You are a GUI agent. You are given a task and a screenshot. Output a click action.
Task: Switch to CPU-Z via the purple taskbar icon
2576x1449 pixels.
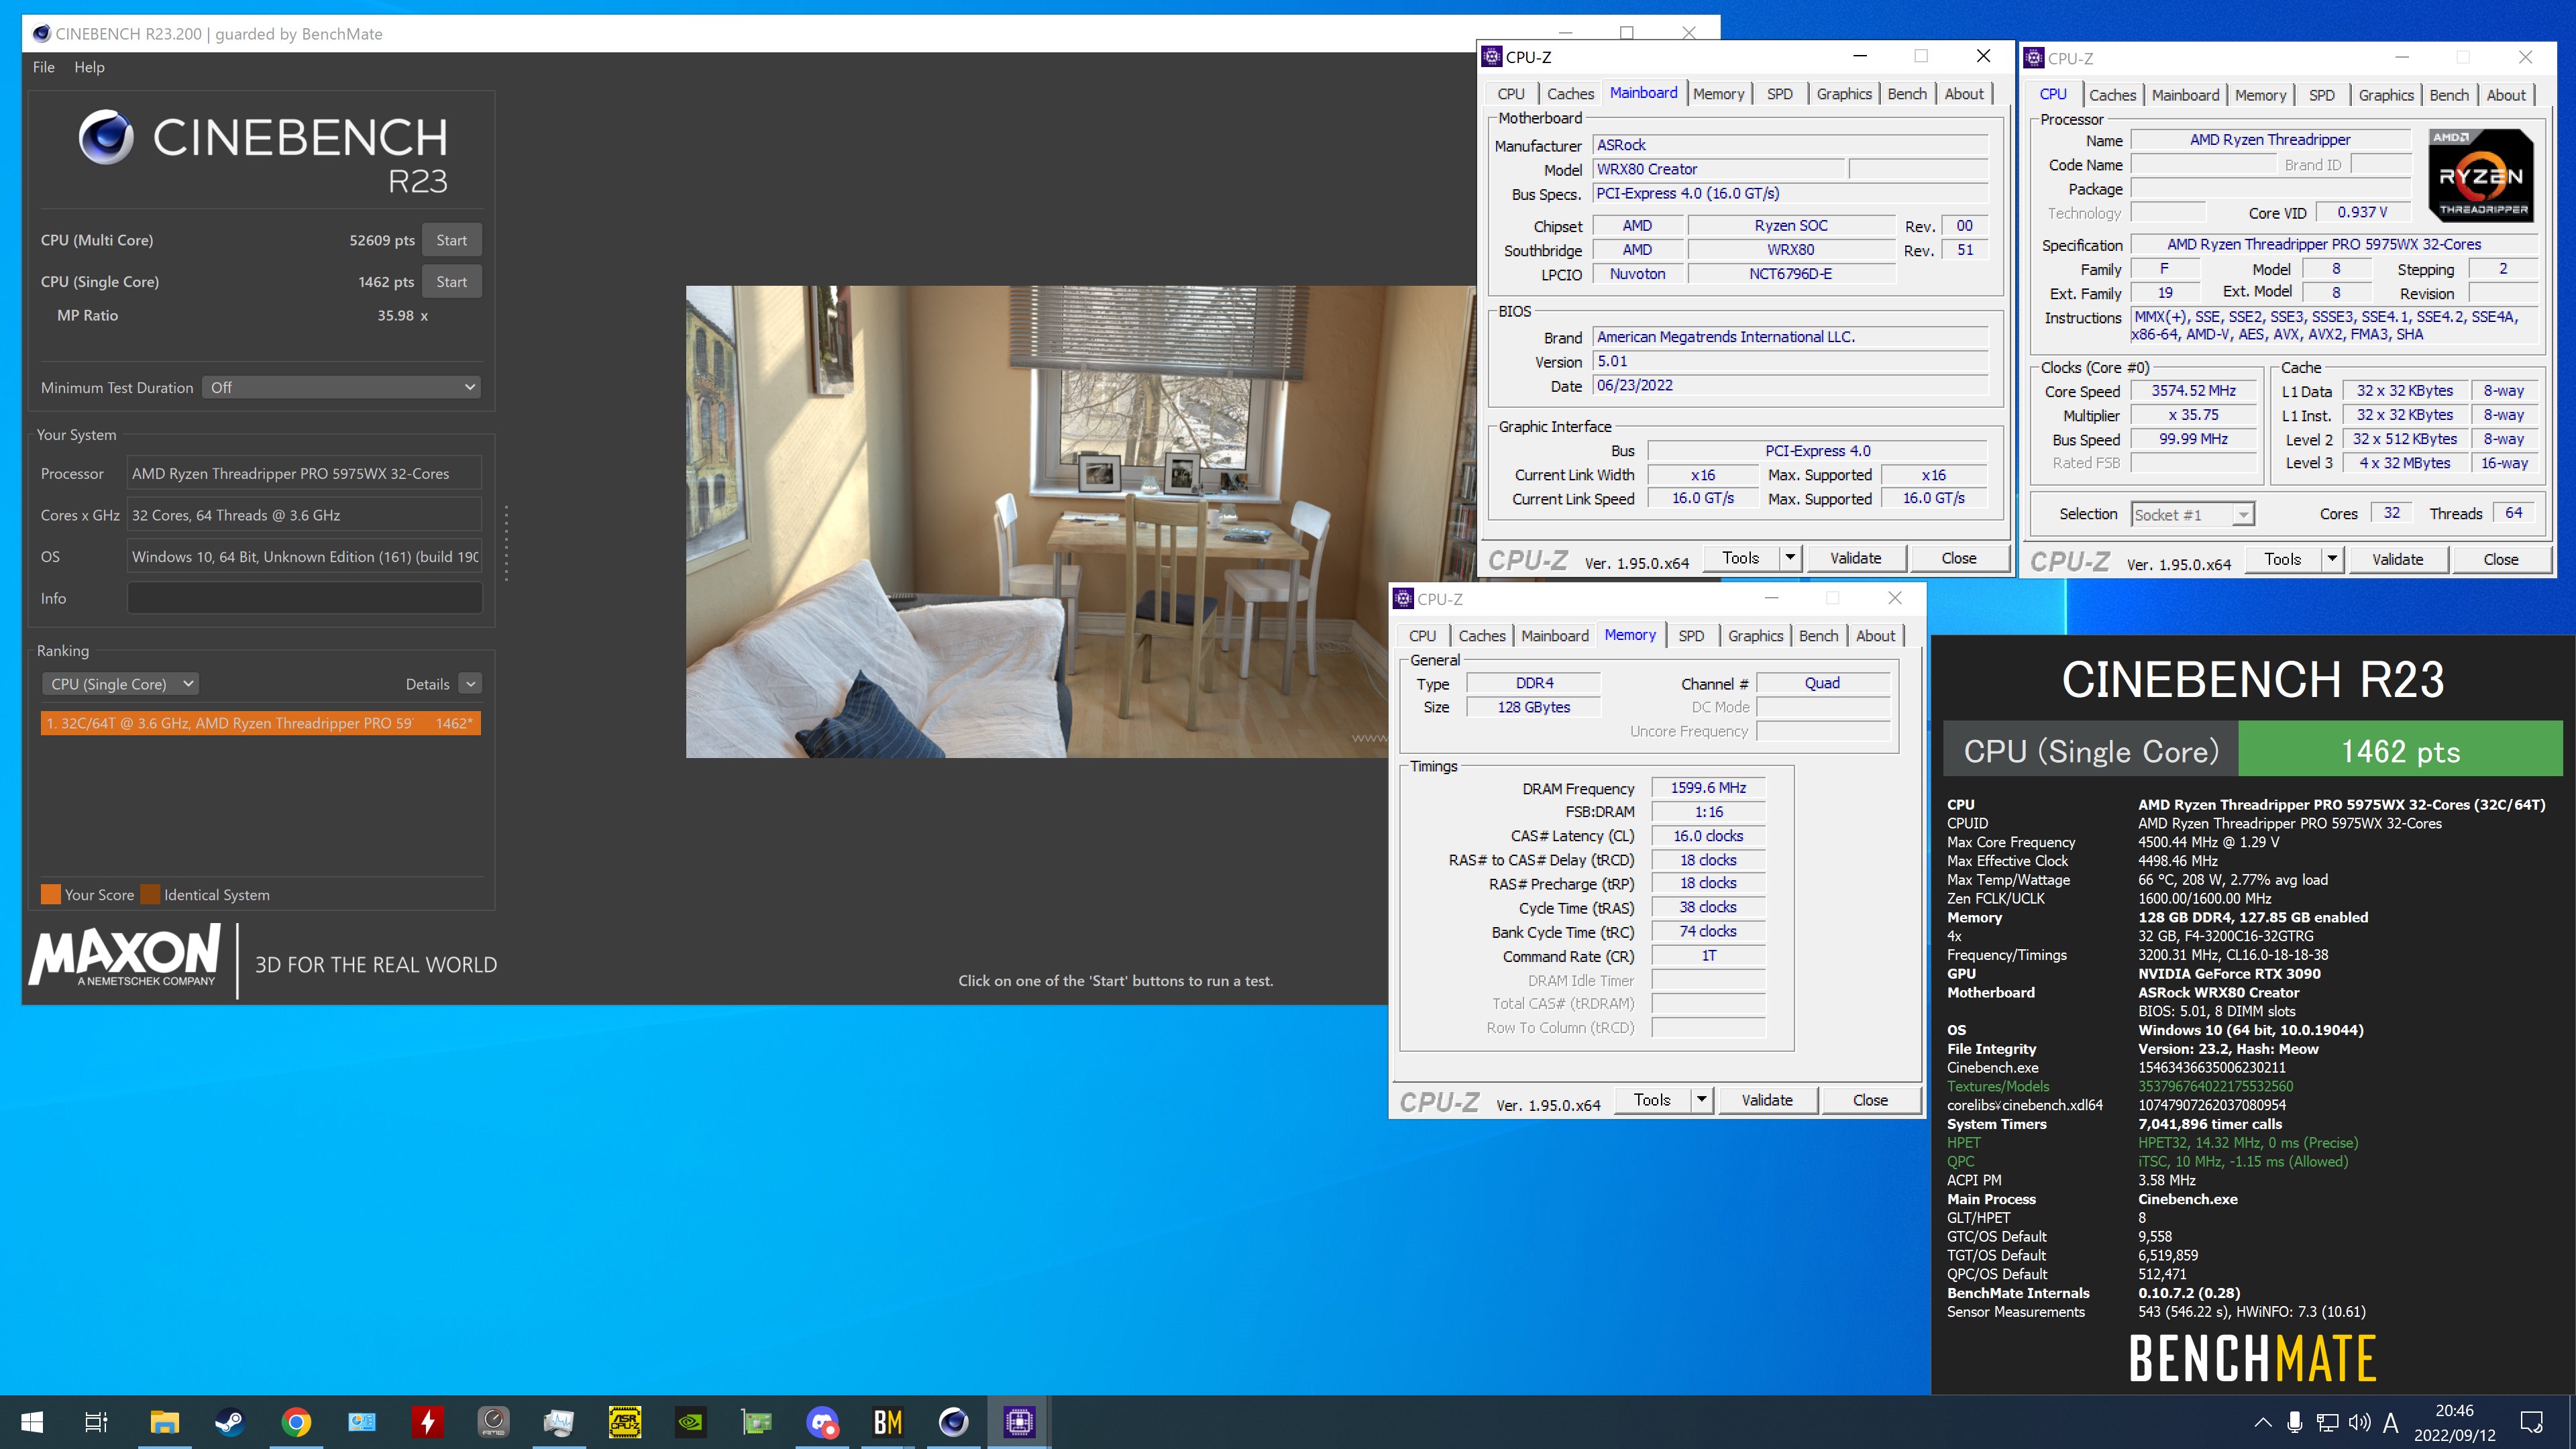click(1019, 1421)
